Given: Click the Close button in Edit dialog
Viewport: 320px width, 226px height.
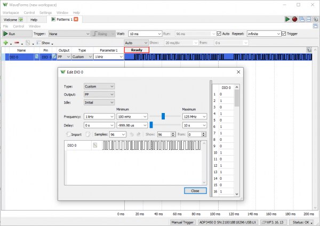Looking at the screenshot, I should click(x=195, y=190).
